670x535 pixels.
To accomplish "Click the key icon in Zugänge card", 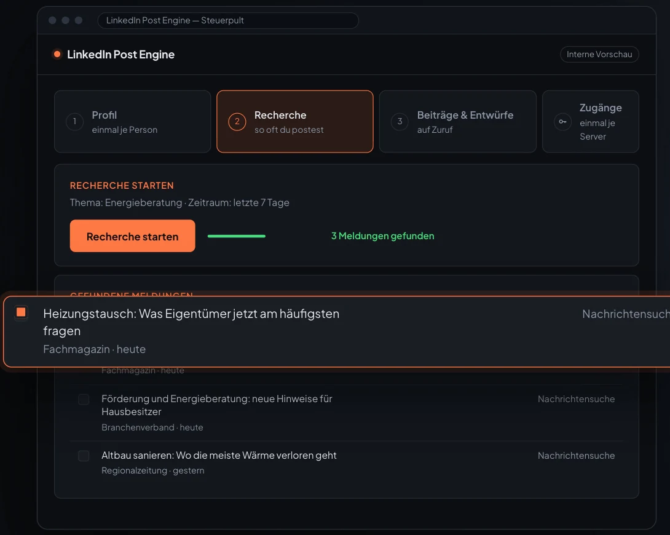I will click(x=563, y=122).
